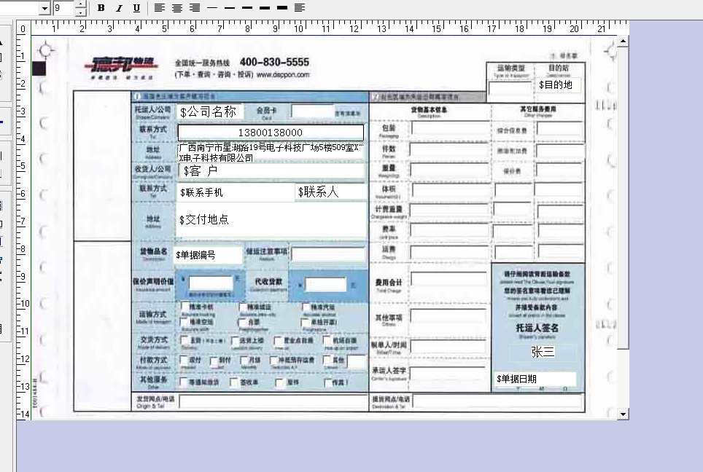Click the justify alignment icon
The width and height of the screenshot is (703, 472).
pos(300,8)
